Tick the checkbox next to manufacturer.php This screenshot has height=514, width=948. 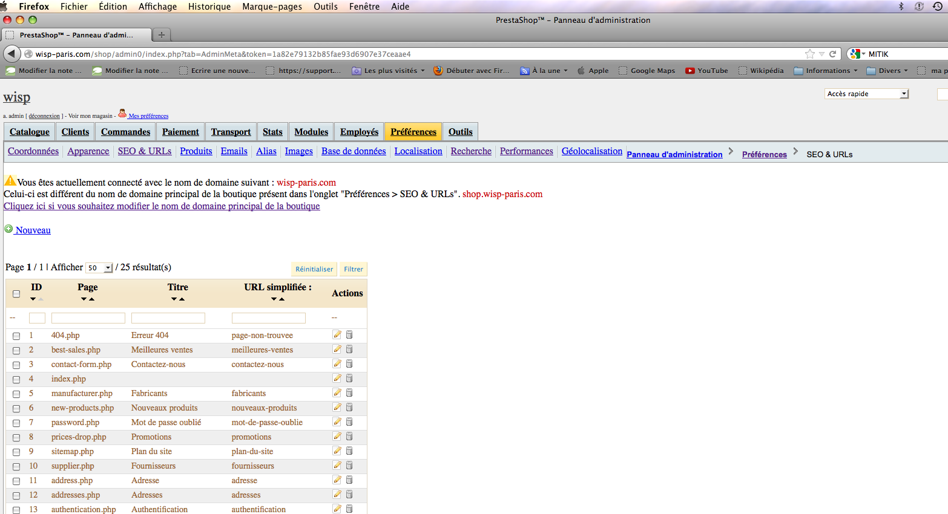click(16, 394)
